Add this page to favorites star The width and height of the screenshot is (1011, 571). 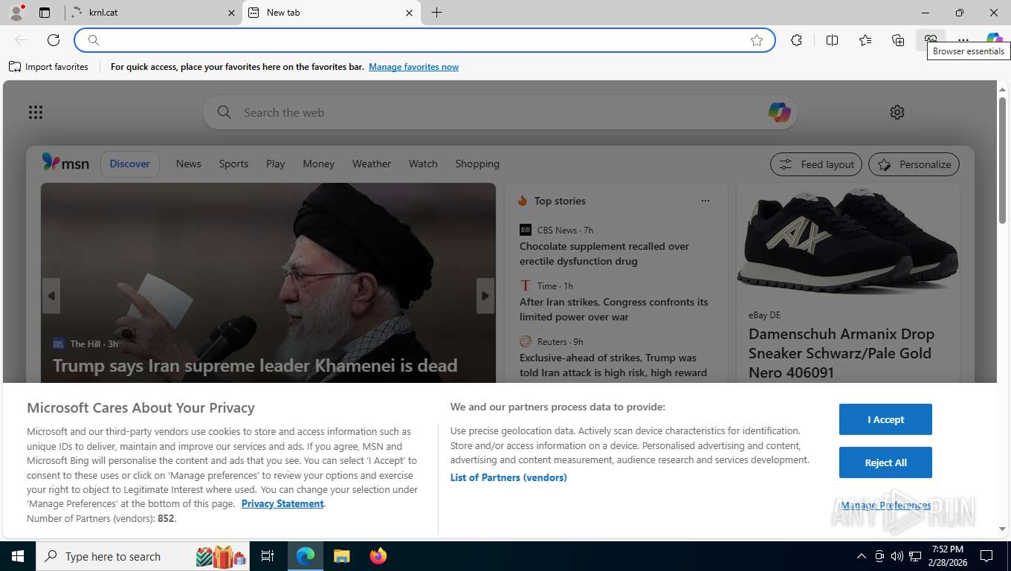(x=757, y=40)
